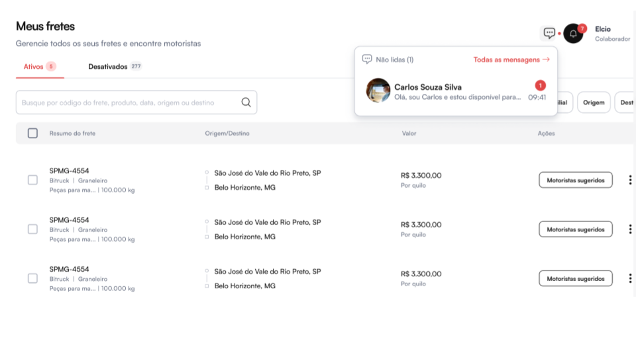
Task: Click the unread messages speech bubble icon
Action: tap(367, 59)
